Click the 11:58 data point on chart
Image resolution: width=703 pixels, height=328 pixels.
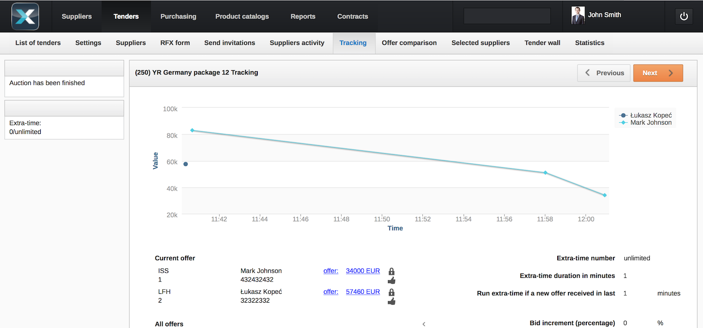[545, 173]
